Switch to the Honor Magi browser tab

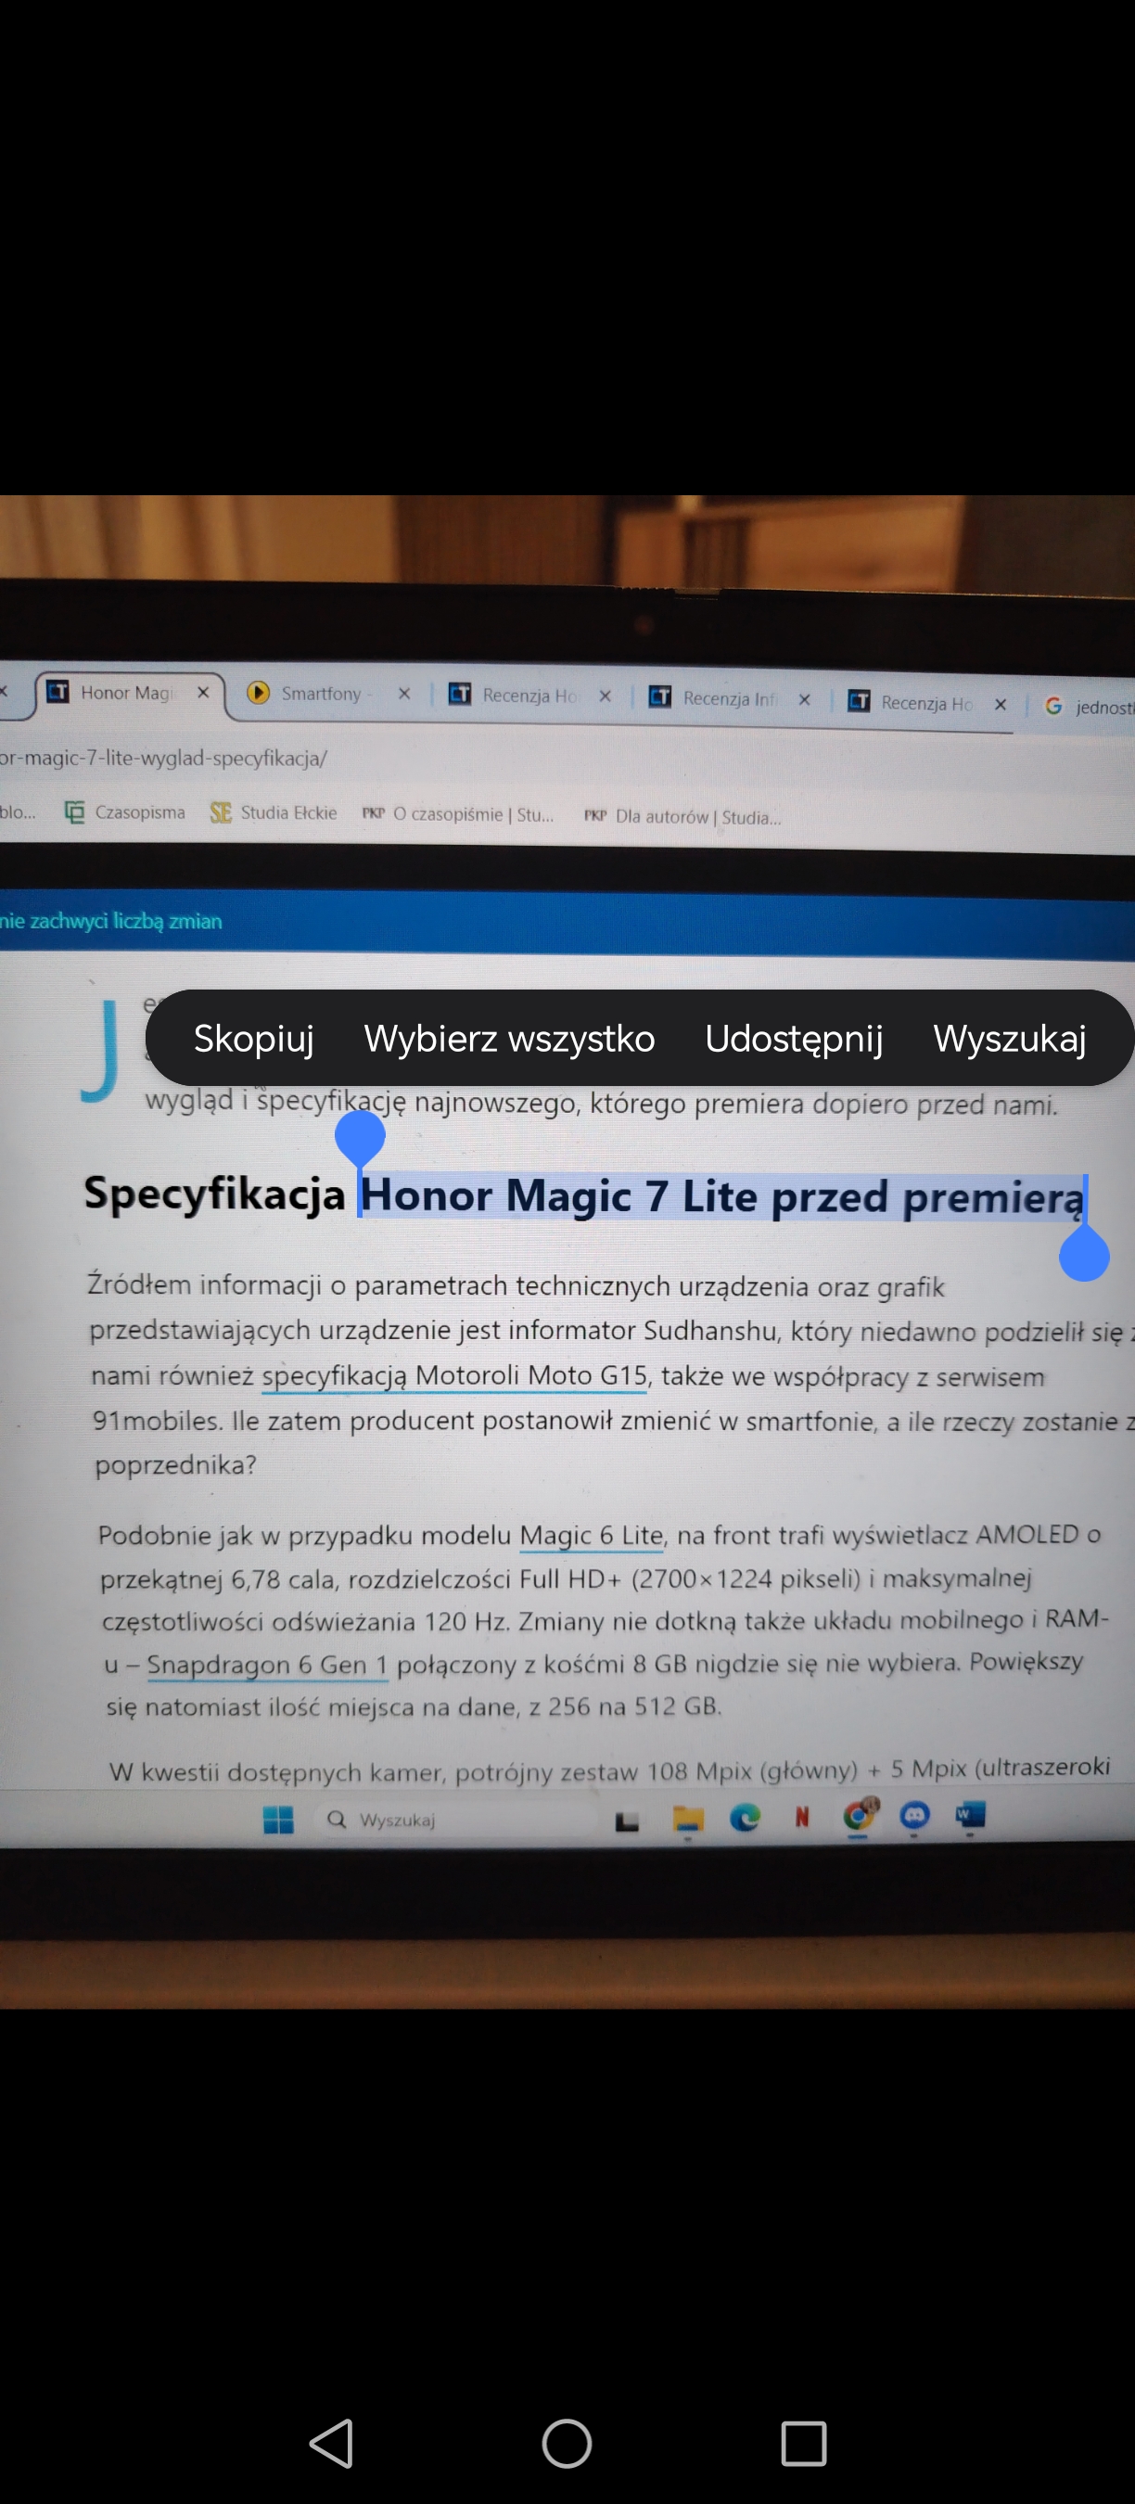(x=129, y=693)
